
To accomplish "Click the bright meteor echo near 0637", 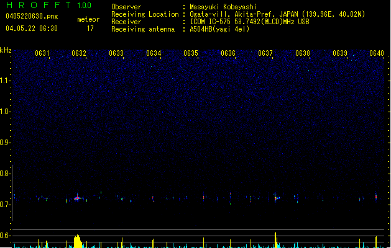I will 276,198.
